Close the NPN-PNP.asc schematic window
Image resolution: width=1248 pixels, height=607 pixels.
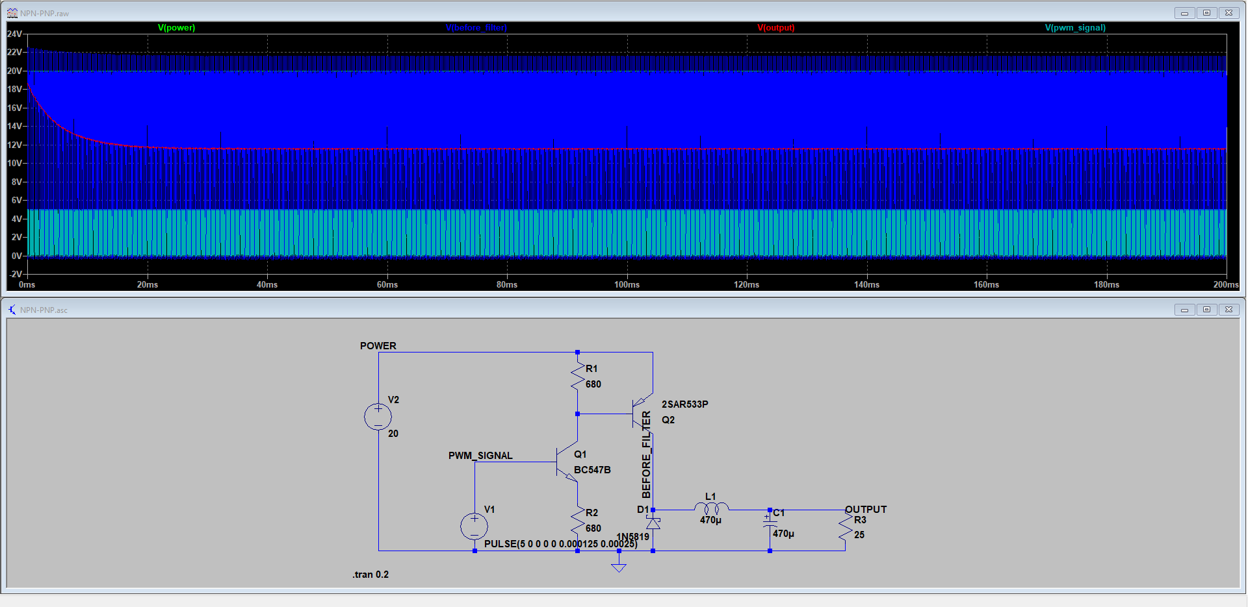pyautogui.click(x=1228, y=310)
